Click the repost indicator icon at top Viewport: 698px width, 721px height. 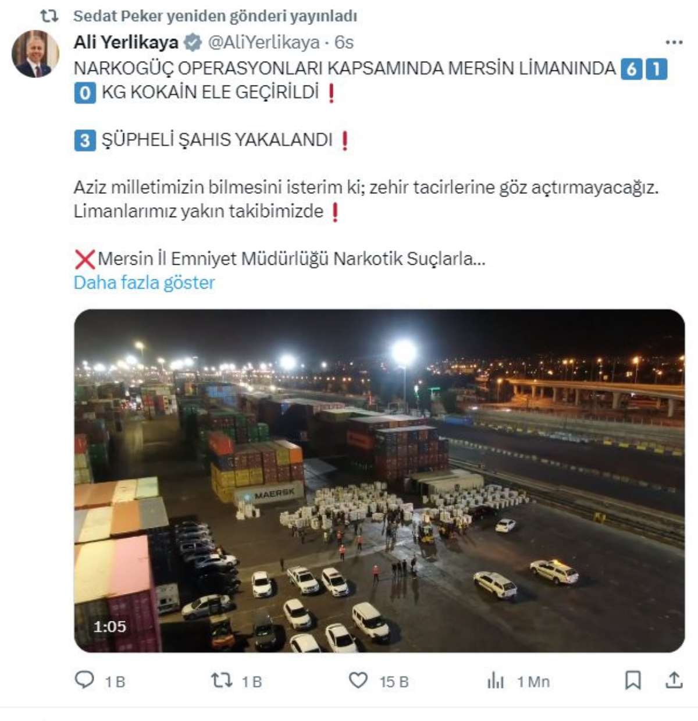(x=49, y=16)
